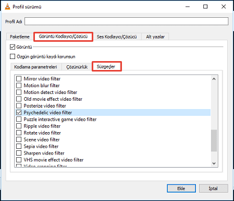The height and width of the screenshot is (201, 234).
Task: Click the 'Rotate video filter' label
Action: point(42,133)
